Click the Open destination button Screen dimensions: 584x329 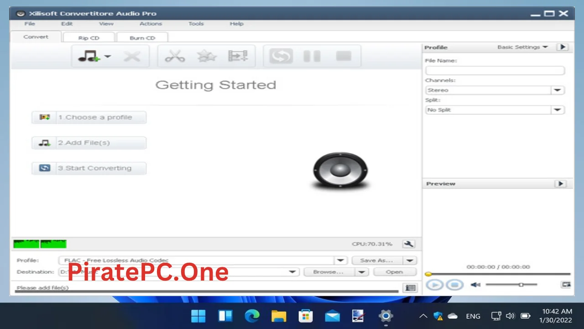click(x=395, y=272)
